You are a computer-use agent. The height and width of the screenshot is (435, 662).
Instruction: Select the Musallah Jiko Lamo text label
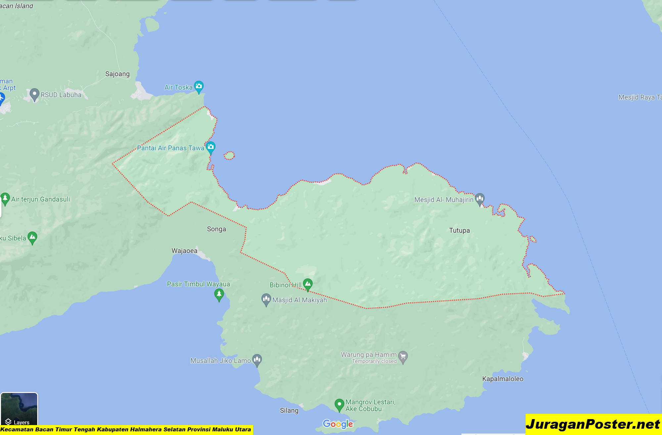(220, 361)
